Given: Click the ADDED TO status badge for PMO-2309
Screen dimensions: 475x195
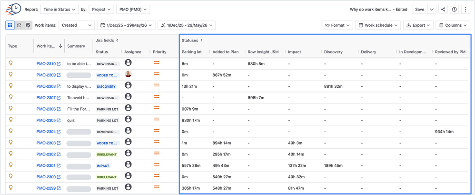Looking at the screenshot, I should [x=108, y=75].
